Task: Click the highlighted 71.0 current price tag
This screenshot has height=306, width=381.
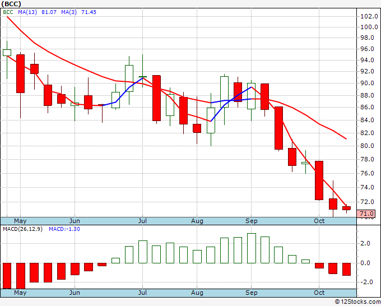Action: pyautogui.click(x=366, y=214)
